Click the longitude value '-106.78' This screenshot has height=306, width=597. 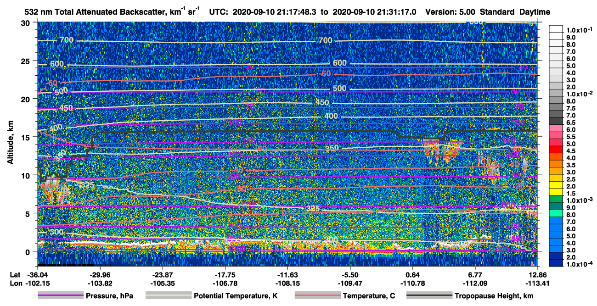click(225, 283)
